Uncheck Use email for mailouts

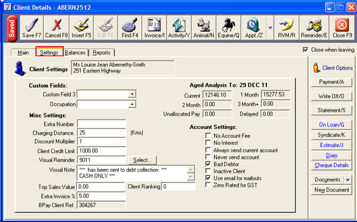208,178
